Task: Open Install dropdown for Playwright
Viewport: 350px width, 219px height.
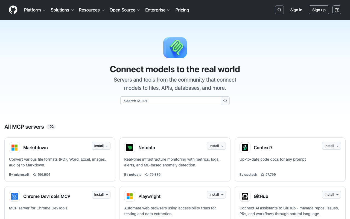Action: point(216,195)
